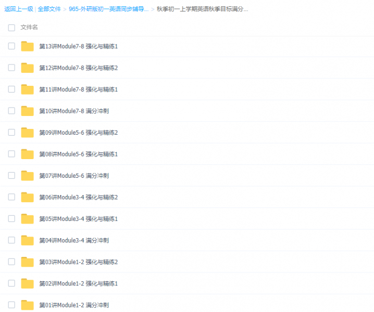Click the folder icon for 第11讲Module7-8 强化与精练1
This screenshot has height=312, width=374.
coord(27,89)
